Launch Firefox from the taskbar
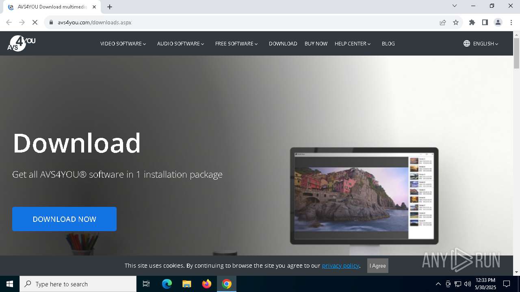Screen dimensions: 520x292 tap(207, 284)
